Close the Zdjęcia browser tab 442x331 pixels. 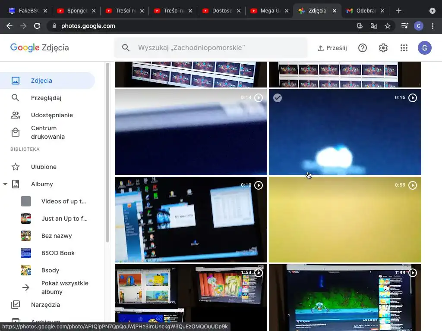[x=335, y=11]
